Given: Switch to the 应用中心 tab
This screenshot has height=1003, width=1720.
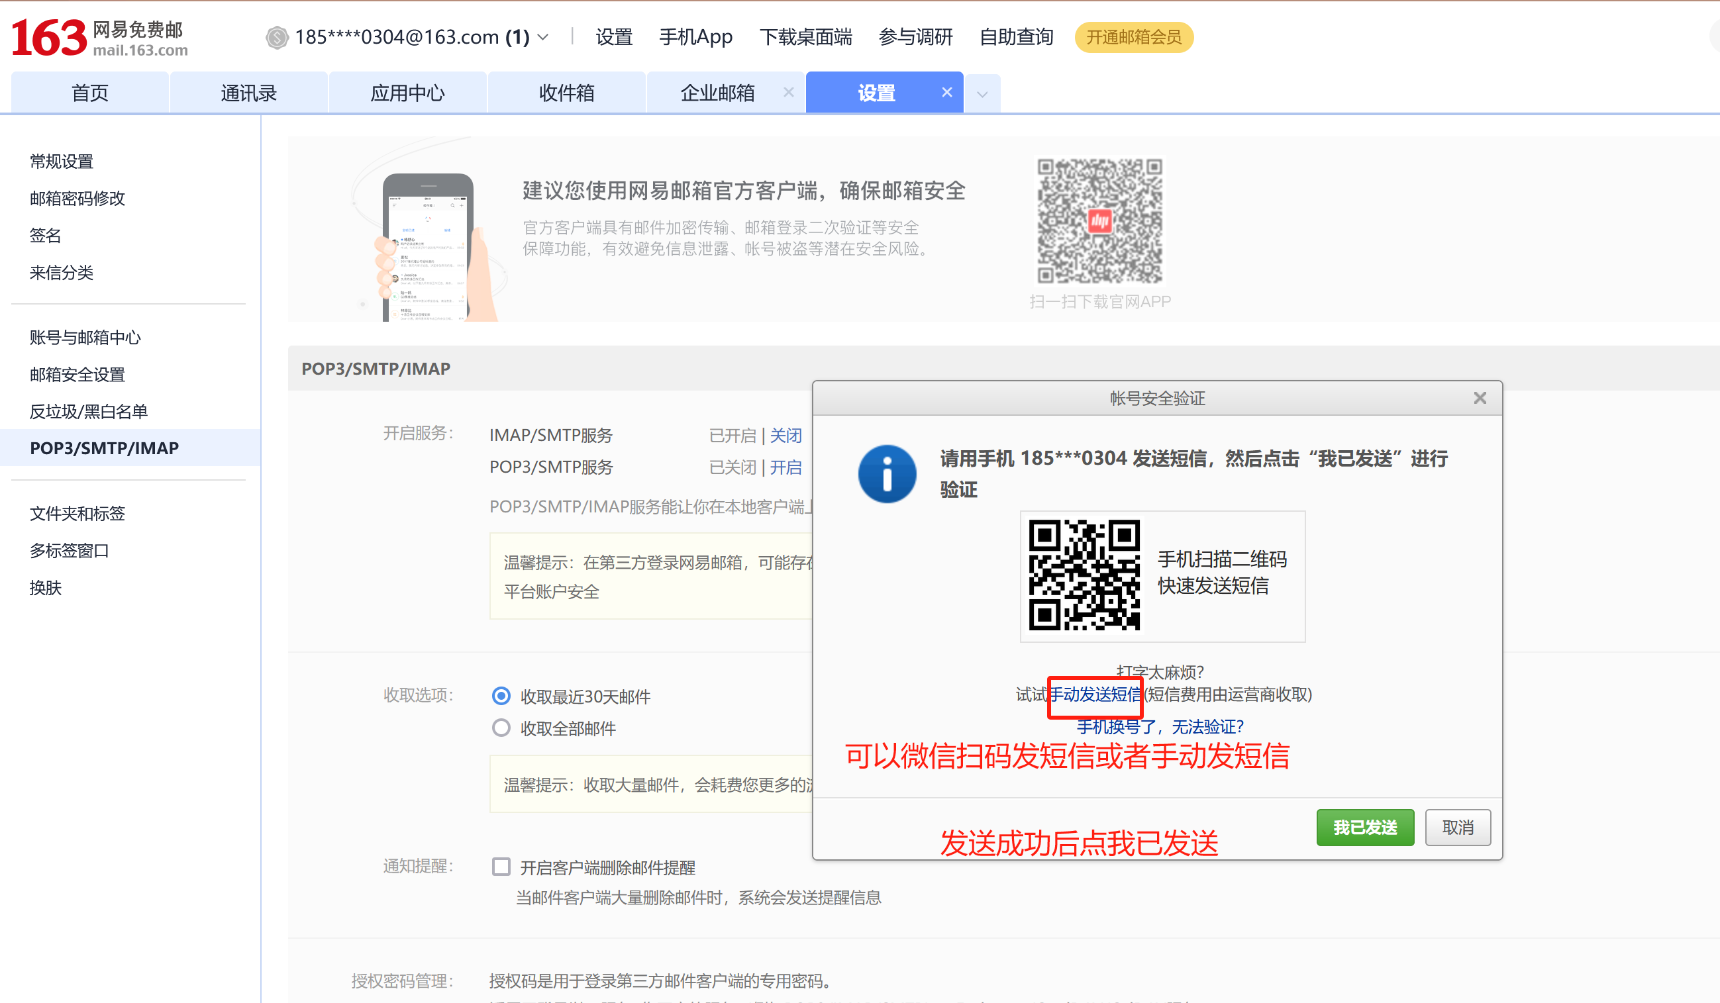Looking at the screenshot, I should click(407, 93).
